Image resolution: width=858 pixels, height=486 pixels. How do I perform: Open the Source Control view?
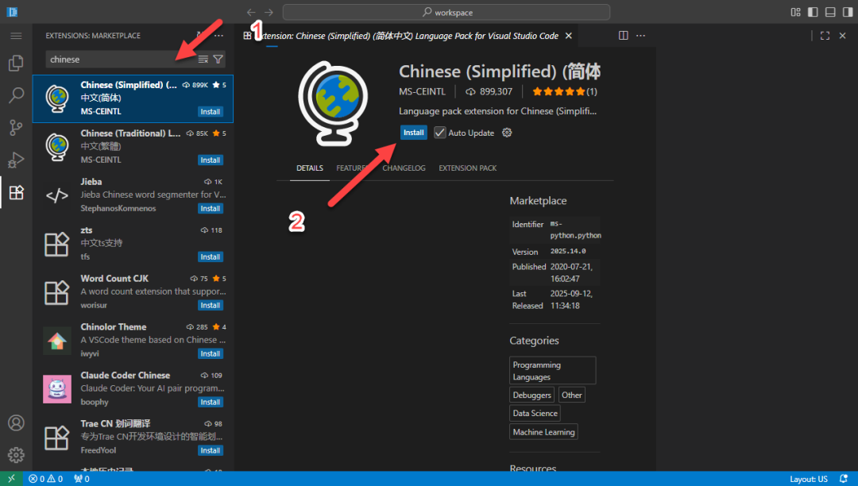tap(16, 127)
